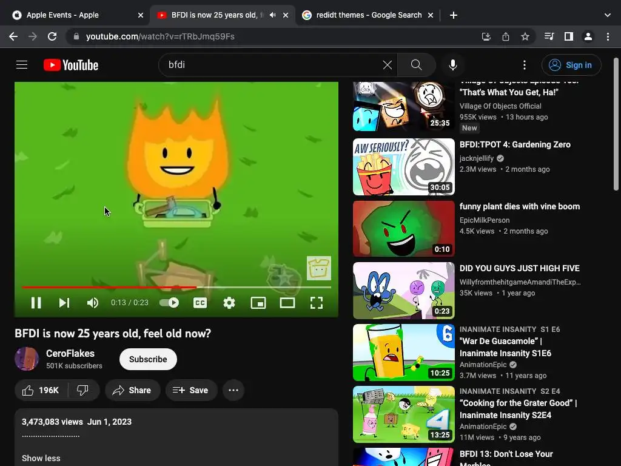Install app from address bar icon
Image resolution: width=621 pixels, height=466 pixels.
[x=486, y=36]
